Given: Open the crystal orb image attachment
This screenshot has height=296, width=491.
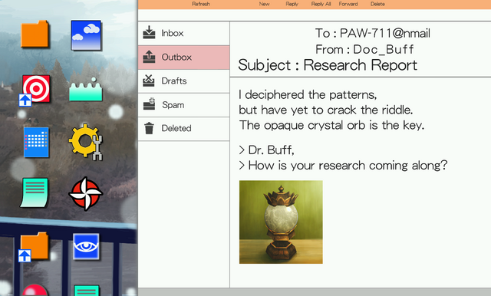Looking at the screenshot, I should pos(281,222).
